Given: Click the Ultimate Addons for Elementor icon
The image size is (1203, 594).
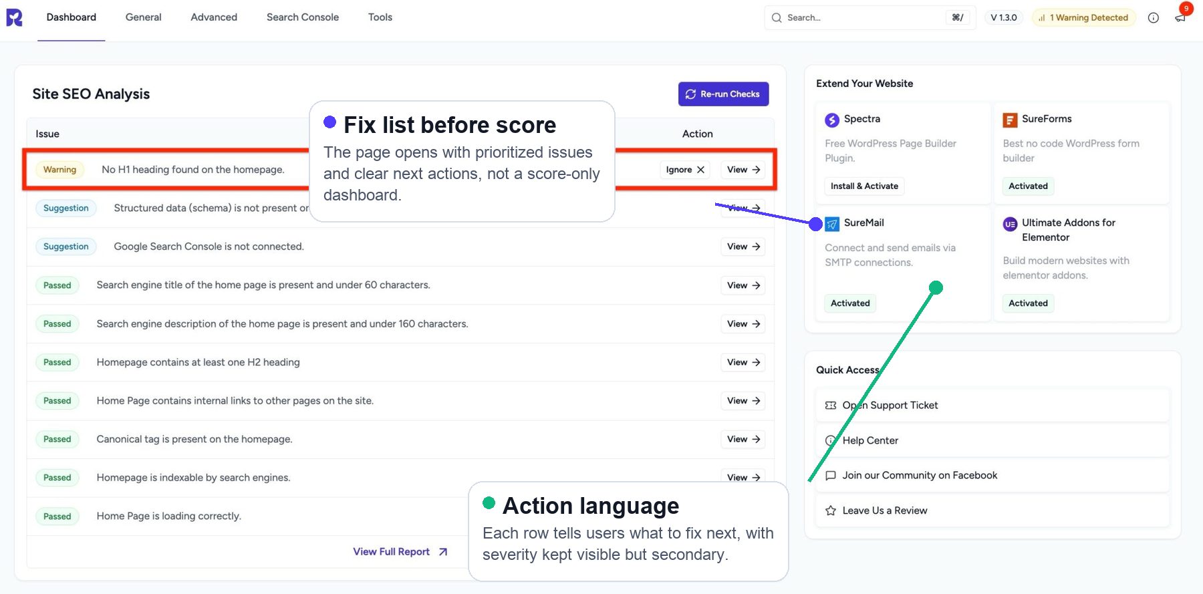Looking at the screenshot, I should coord(1010,225).
